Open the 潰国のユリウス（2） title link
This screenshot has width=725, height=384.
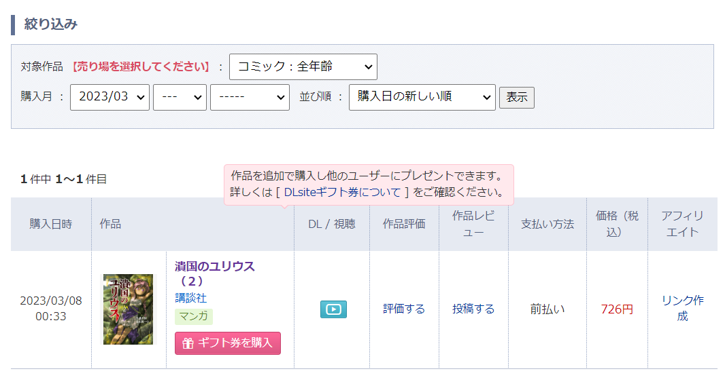pyautogui.click(x=214, y=274)
